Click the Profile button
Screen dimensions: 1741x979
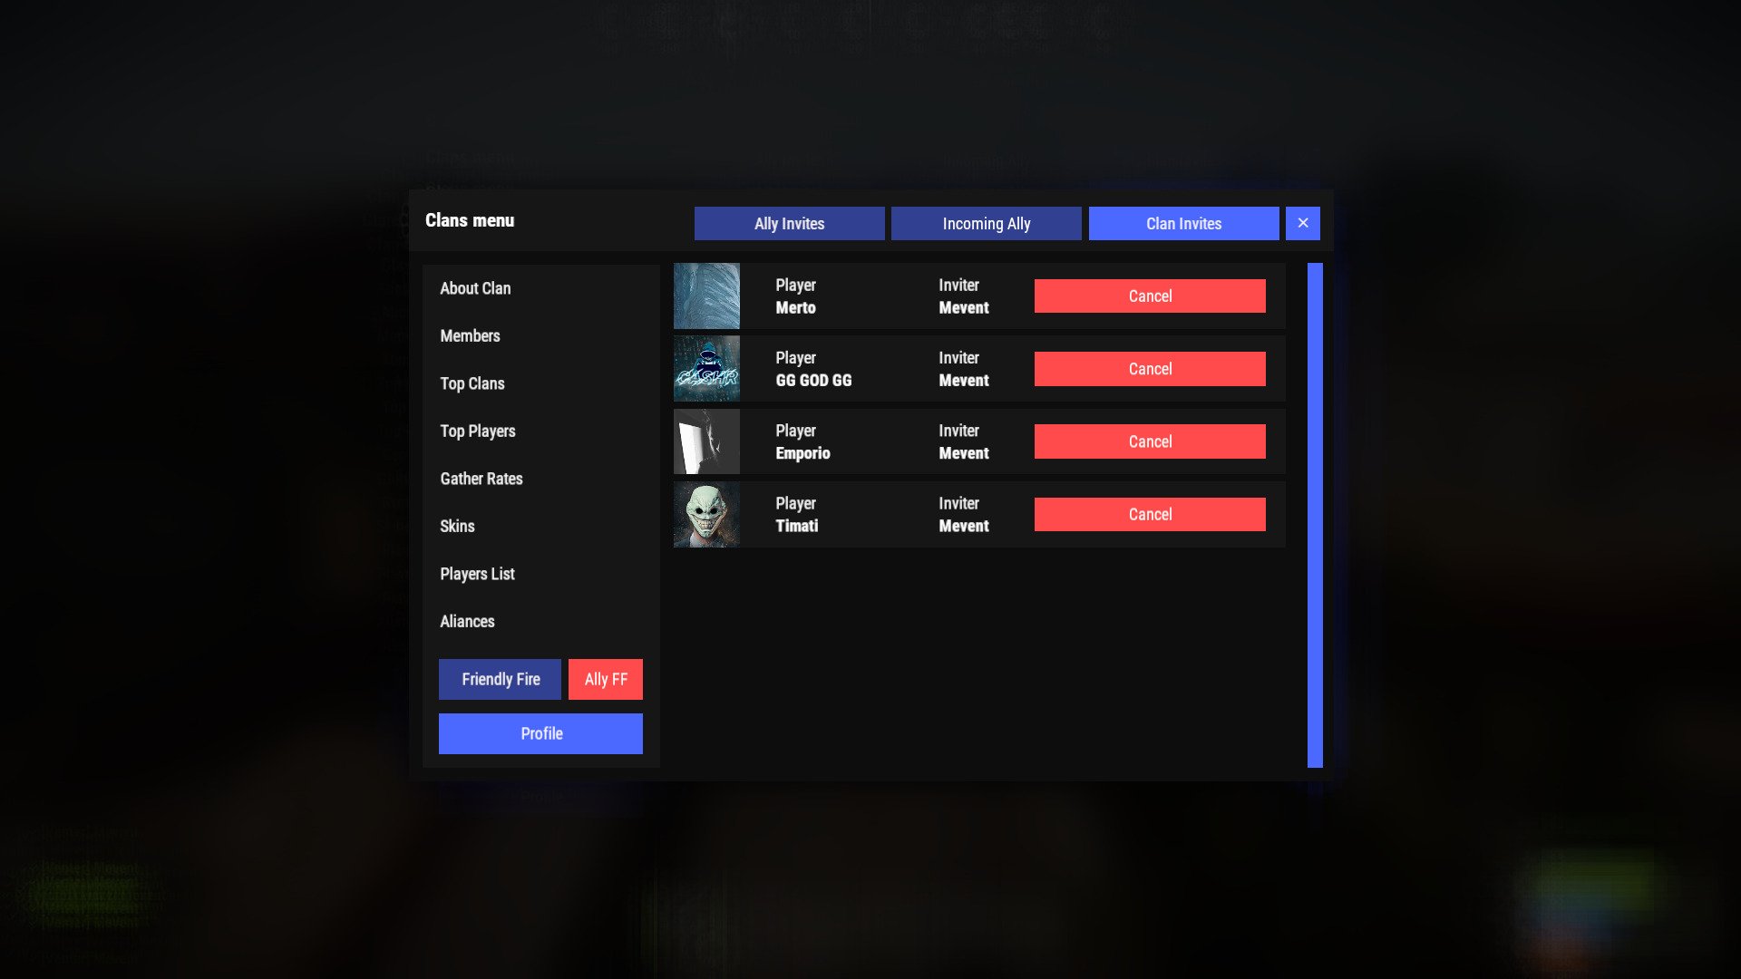tap(540, 734)
